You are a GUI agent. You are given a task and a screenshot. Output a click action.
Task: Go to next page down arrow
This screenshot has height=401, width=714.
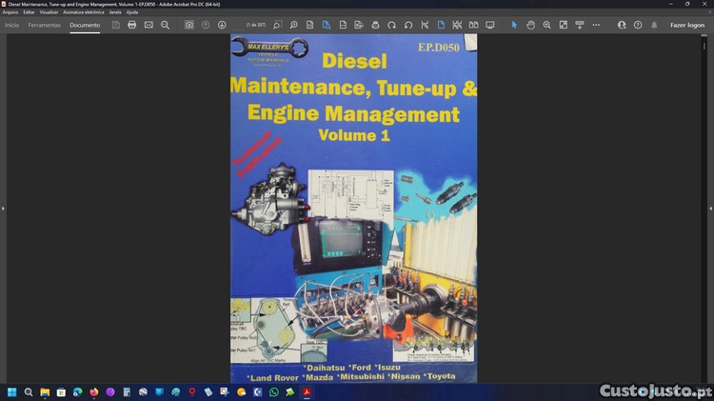pos(222,25)
